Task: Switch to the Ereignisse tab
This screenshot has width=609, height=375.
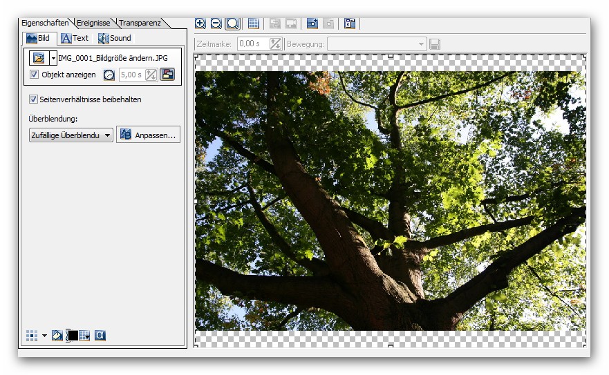Action: pyautogui.click(x=93, y=23)
